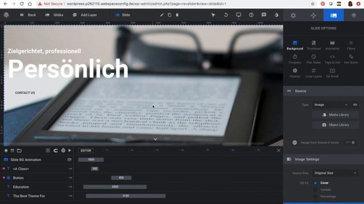
Task: Select the <A Class> layer row
Action: pos(36,169)
